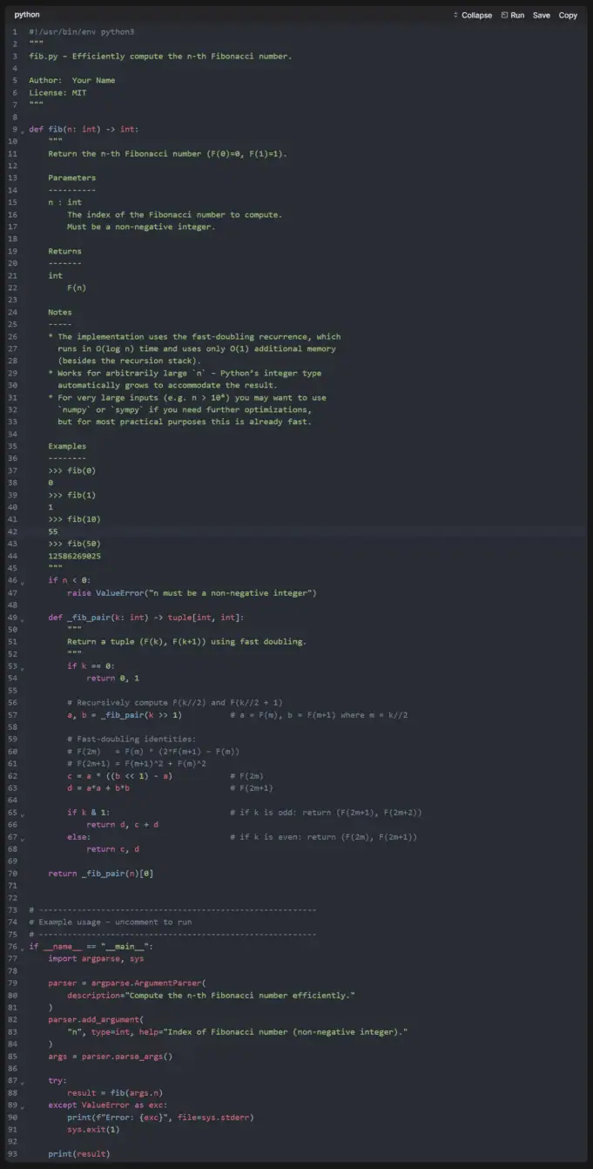
Task: Click the result '12586269025'
Action: click(75, 556)
